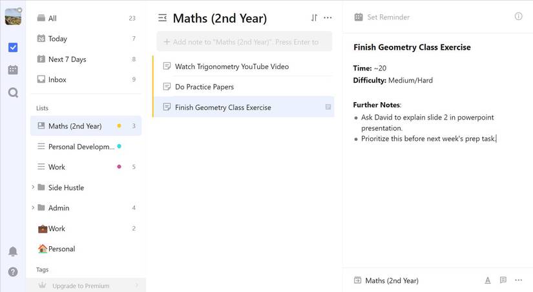
Task: Click the pink color dot of Work list
Action: click(119, 167)
